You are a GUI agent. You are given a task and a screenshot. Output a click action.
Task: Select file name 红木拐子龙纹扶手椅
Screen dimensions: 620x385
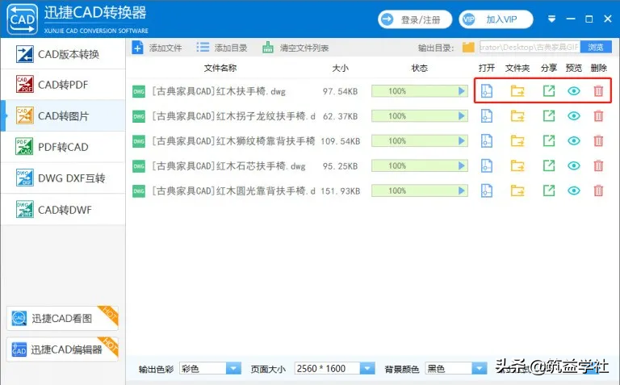(x=233, y=116)
